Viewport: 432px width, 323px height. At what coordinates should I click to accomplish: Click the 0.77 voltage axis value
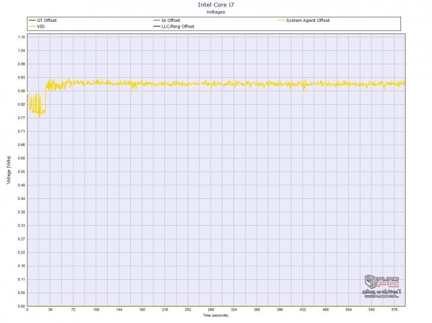coord(21,118)
